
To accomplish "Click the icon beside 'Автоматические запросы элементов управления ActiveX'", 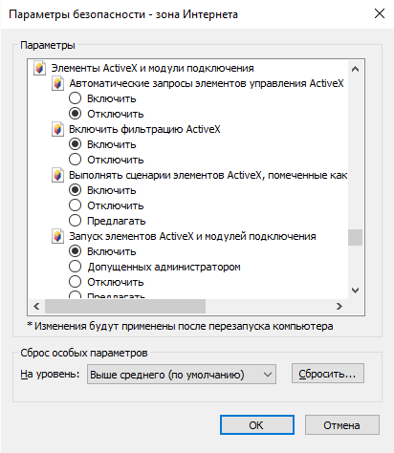I will [57, 83].
